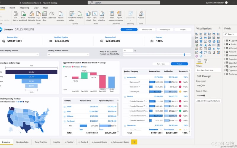Image resolution: width=237 pixels, height=148 pixels.
Task: Refresh the report data
Action: pos(80,15)
